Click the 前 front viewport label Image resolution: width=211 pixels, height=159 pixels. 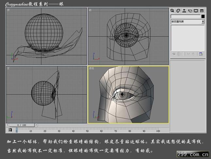click(90, 10)
